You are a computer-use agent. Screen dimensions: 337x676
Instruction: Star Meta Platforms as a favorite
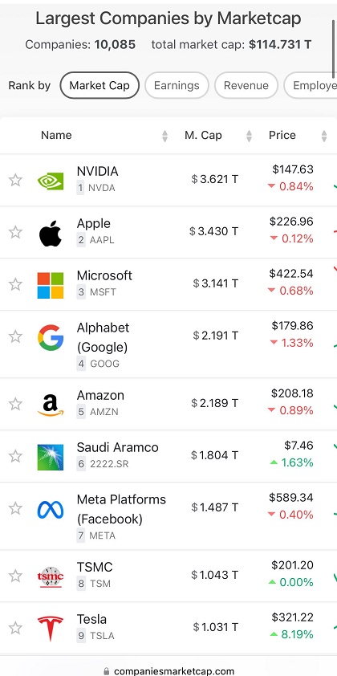click(x=15, y=508)
